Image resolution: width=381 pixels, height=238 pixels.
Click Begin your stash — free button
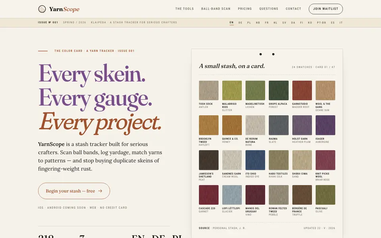[74, 191]
